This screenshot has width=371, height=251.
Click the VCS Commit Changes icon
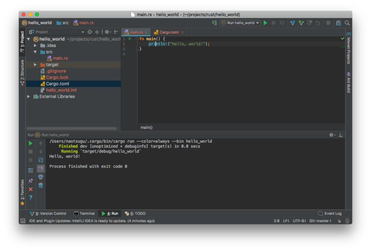click(301, 23)
